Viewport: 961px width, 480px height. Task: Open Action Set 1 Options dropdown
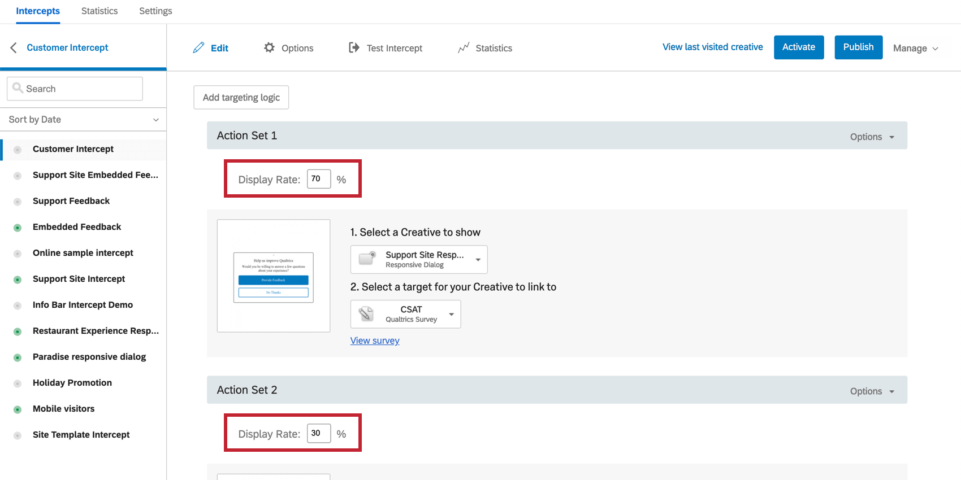coord(872,137)
